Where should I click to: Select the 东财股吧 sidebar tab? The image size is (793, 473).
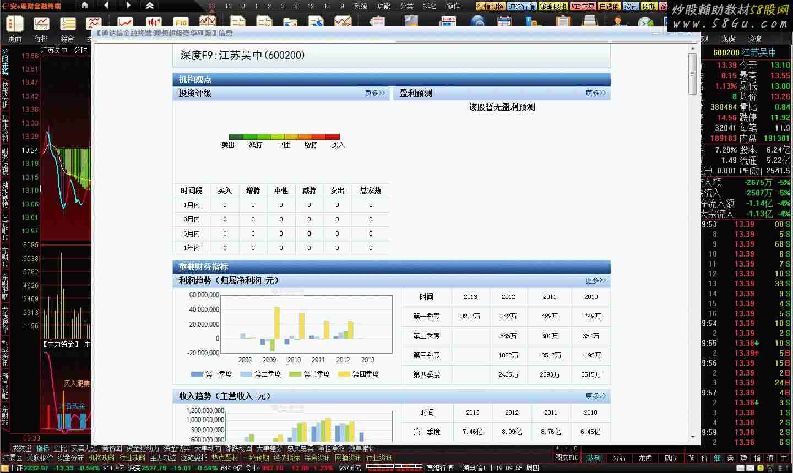pos(5,287)
